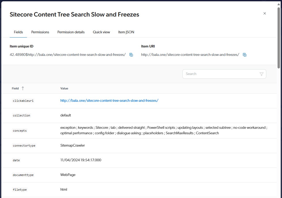282x198 pixels.
Task: Select the concepts field name
Action: click(20, 131)
